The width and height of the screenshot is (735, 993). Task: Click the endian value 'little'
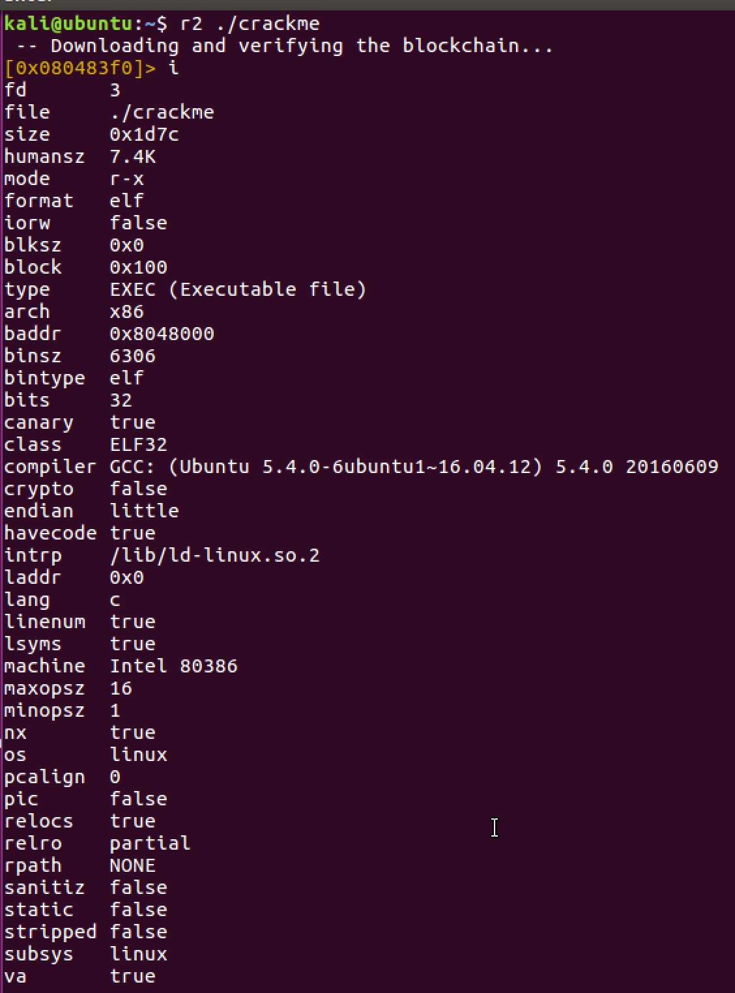(x=144, y=511)
